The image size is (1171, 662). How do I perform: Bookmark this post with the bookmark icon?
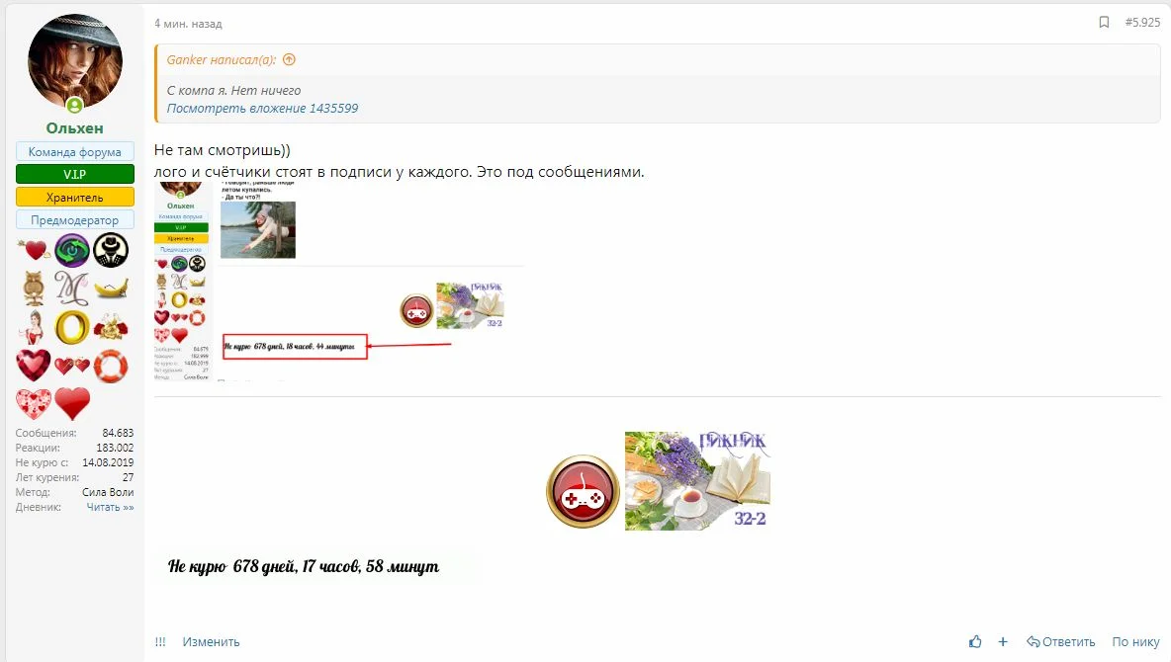tap(1104, 23)
